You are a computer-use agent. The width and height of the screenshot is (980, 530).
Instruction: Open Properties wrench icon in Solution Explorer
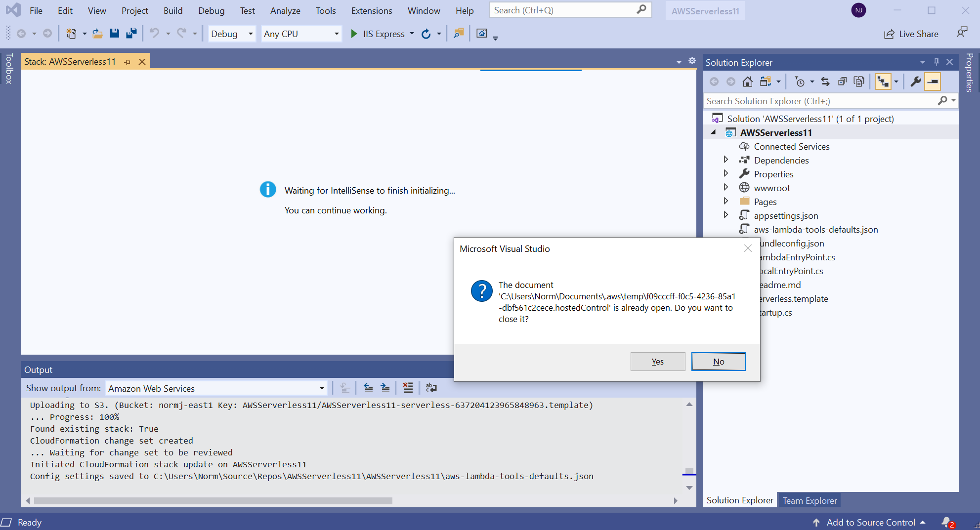coord(915,82)
